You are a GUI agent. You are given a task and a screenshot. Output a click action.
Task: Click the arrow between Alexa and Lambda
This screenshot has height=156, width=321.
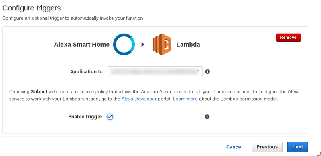(x=143, y=45)
